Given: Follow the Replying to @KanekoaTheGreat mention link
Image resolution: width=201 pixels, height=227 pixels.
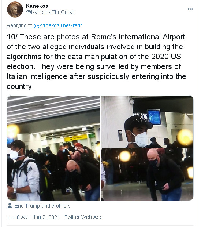Looking at the screenshot, I should (58, 25).
